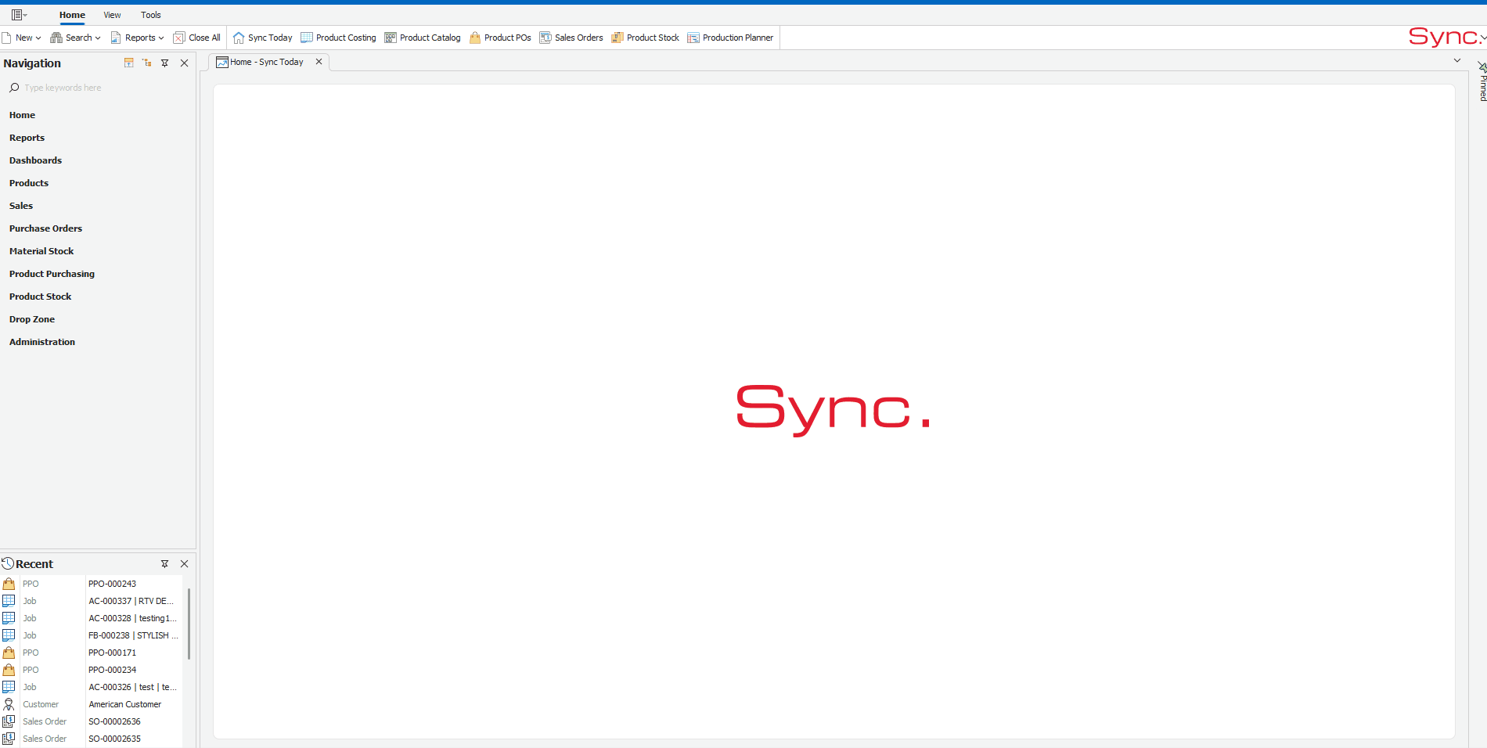
Task: Open recent PPO-000171
Action: point(112,653)
